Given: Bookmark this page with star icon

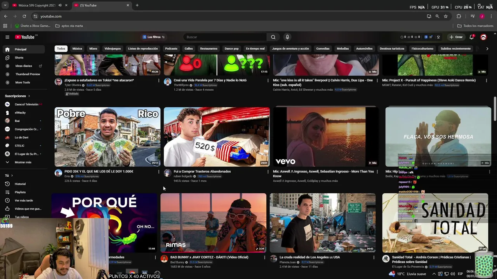Looking at the screenshot, I should pos(446,16).
